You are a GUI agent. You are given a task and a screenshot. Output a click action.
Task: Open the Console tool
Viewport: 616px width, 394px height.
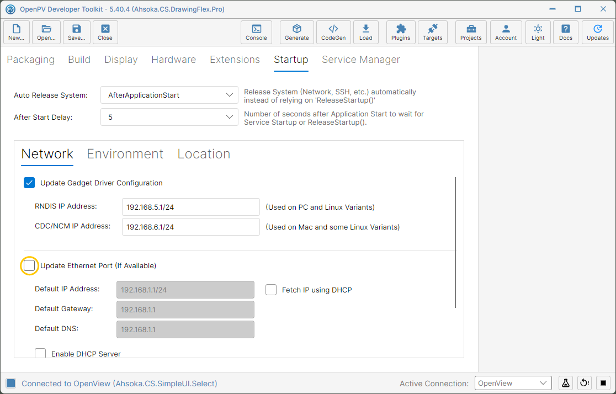(x=256, y=32)
